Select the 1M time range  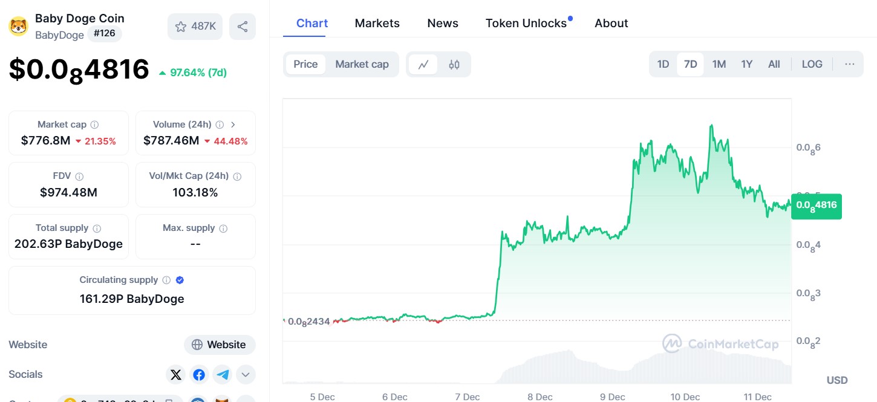coord(719,64)
